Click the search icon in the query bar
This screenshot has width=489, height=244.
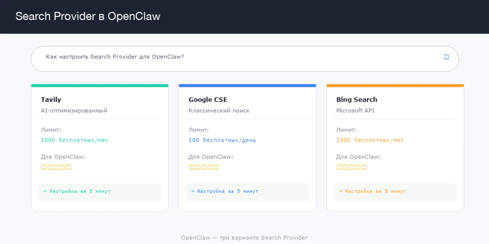point(446,57)
